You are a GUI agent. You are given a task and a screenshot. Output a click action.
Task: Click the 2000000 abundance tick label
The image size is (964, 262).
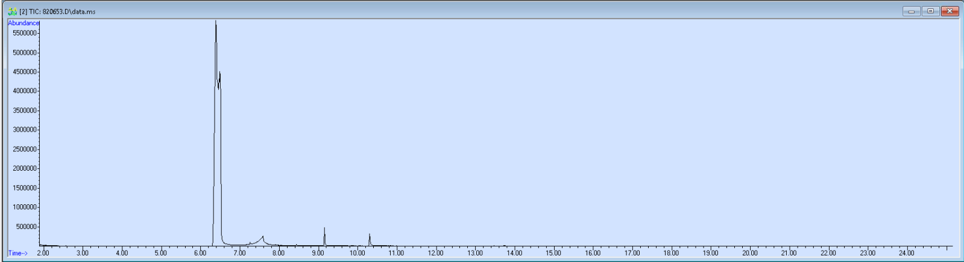click(25, 168)
